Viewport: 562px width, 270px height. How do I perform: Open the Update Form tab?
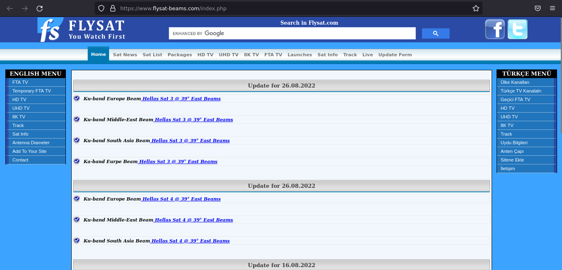395,55
